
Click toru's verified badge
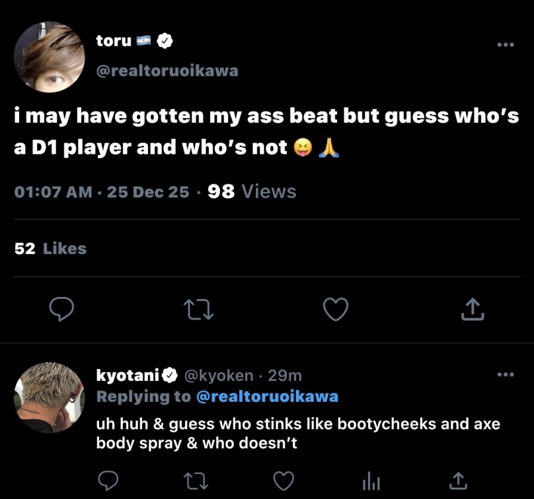click(165, 41)
